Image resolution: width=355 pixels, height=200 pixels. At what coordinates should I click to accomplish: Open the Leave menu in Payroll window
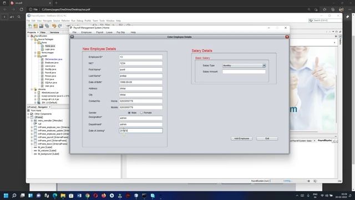(109, 32)
